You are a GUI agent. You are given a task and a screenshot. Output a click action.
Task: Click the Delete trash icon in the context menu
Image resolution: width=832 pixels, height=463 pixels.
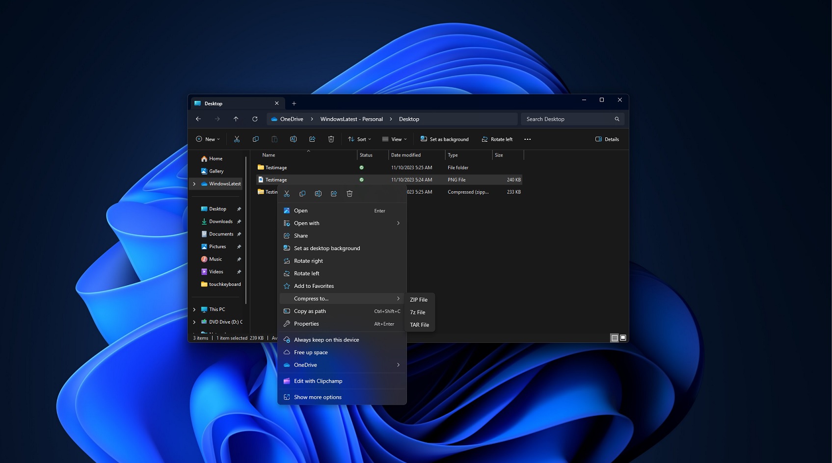click(x=349, y=193)
